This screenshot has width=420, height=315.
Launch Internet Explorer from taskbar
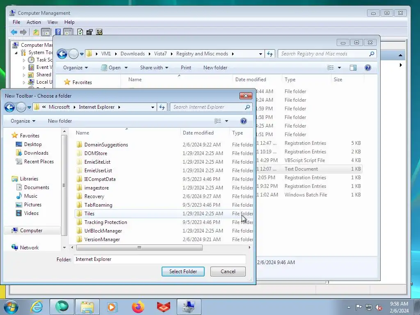click(x=37, y=307)
